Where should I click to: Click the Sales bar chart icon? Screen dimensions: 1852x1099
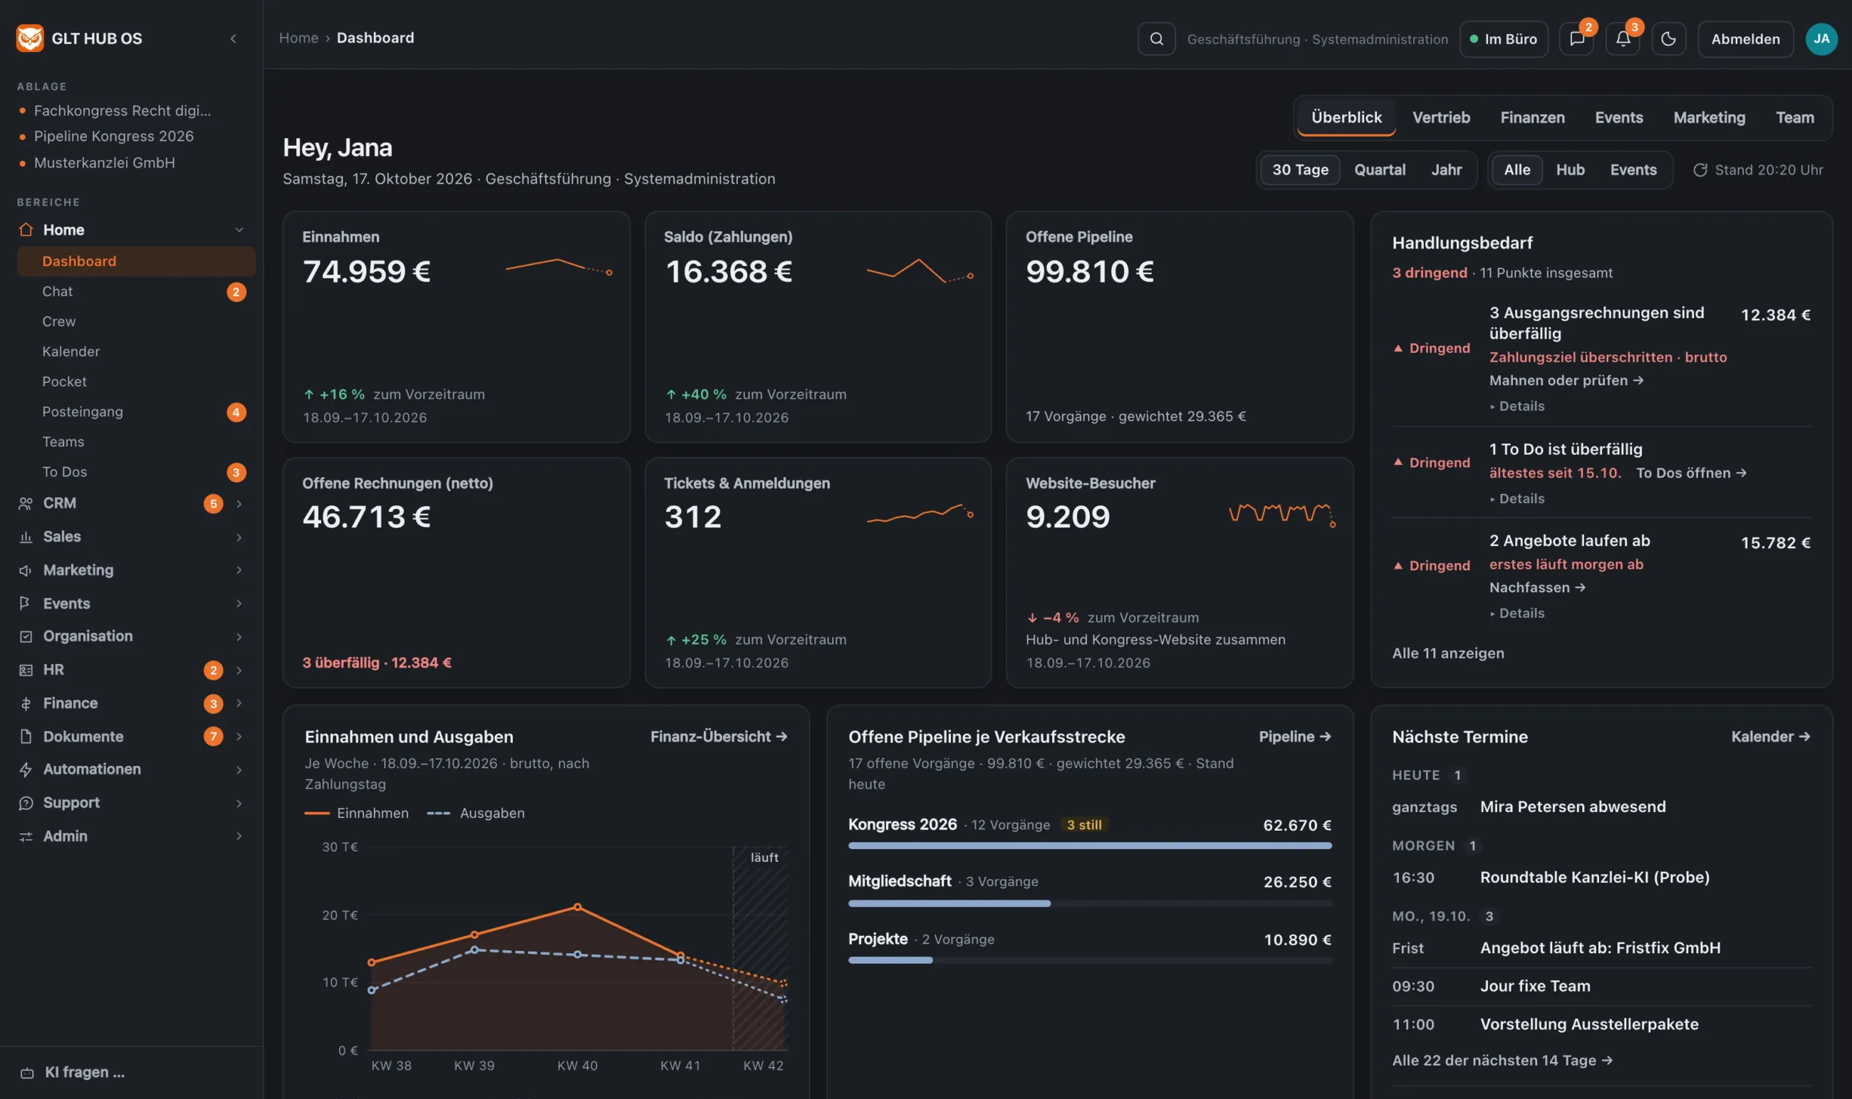(26, 537)
